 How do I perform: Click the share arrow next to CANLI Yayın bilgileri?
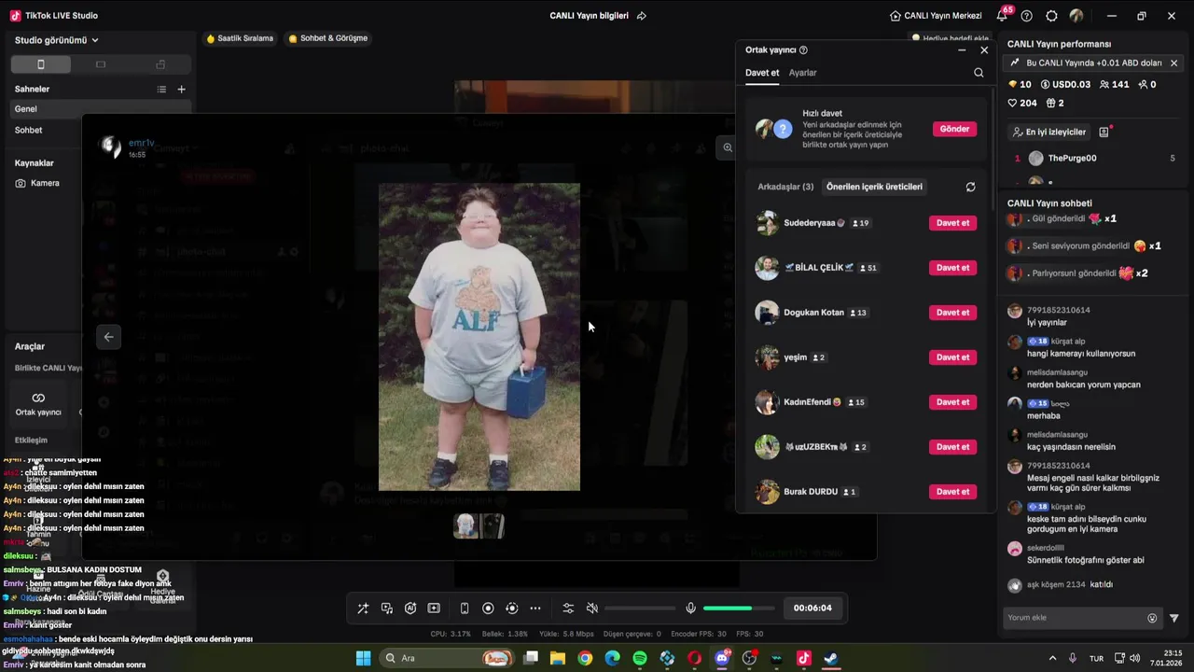pos(641,16)
